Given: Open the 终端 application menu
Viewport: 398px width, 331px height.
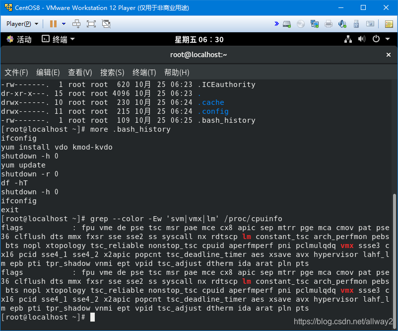Looking at the screenshot, I should pos(58,39).
